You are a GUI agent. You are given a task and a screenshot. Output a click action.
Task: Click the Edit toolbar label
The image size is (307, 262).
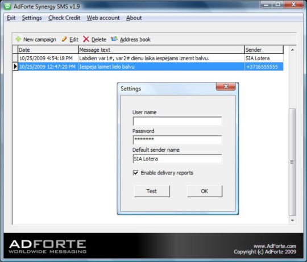click(74, 40)
